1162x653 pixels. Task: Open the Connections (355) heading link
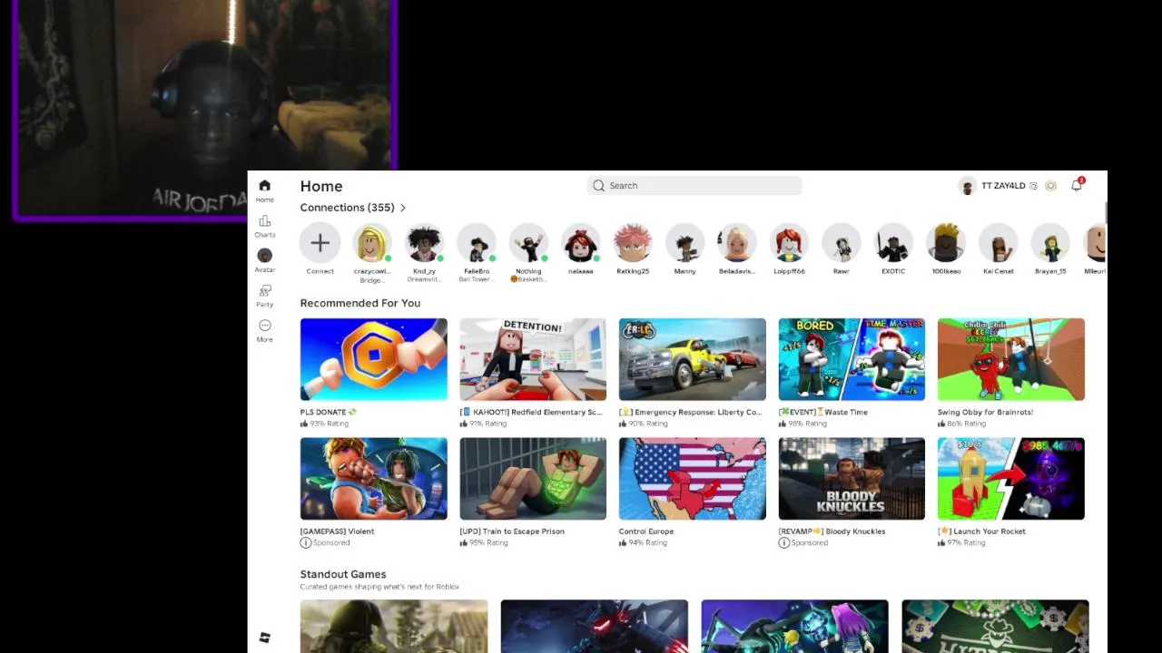348,208
